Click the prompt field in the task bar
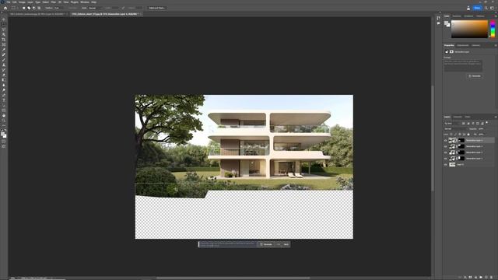 click(x=228, y=244)
